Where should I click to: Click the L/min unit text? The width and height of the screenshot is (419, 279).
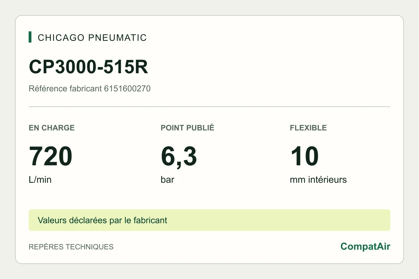pyautogui.click(x=40, y=180)
